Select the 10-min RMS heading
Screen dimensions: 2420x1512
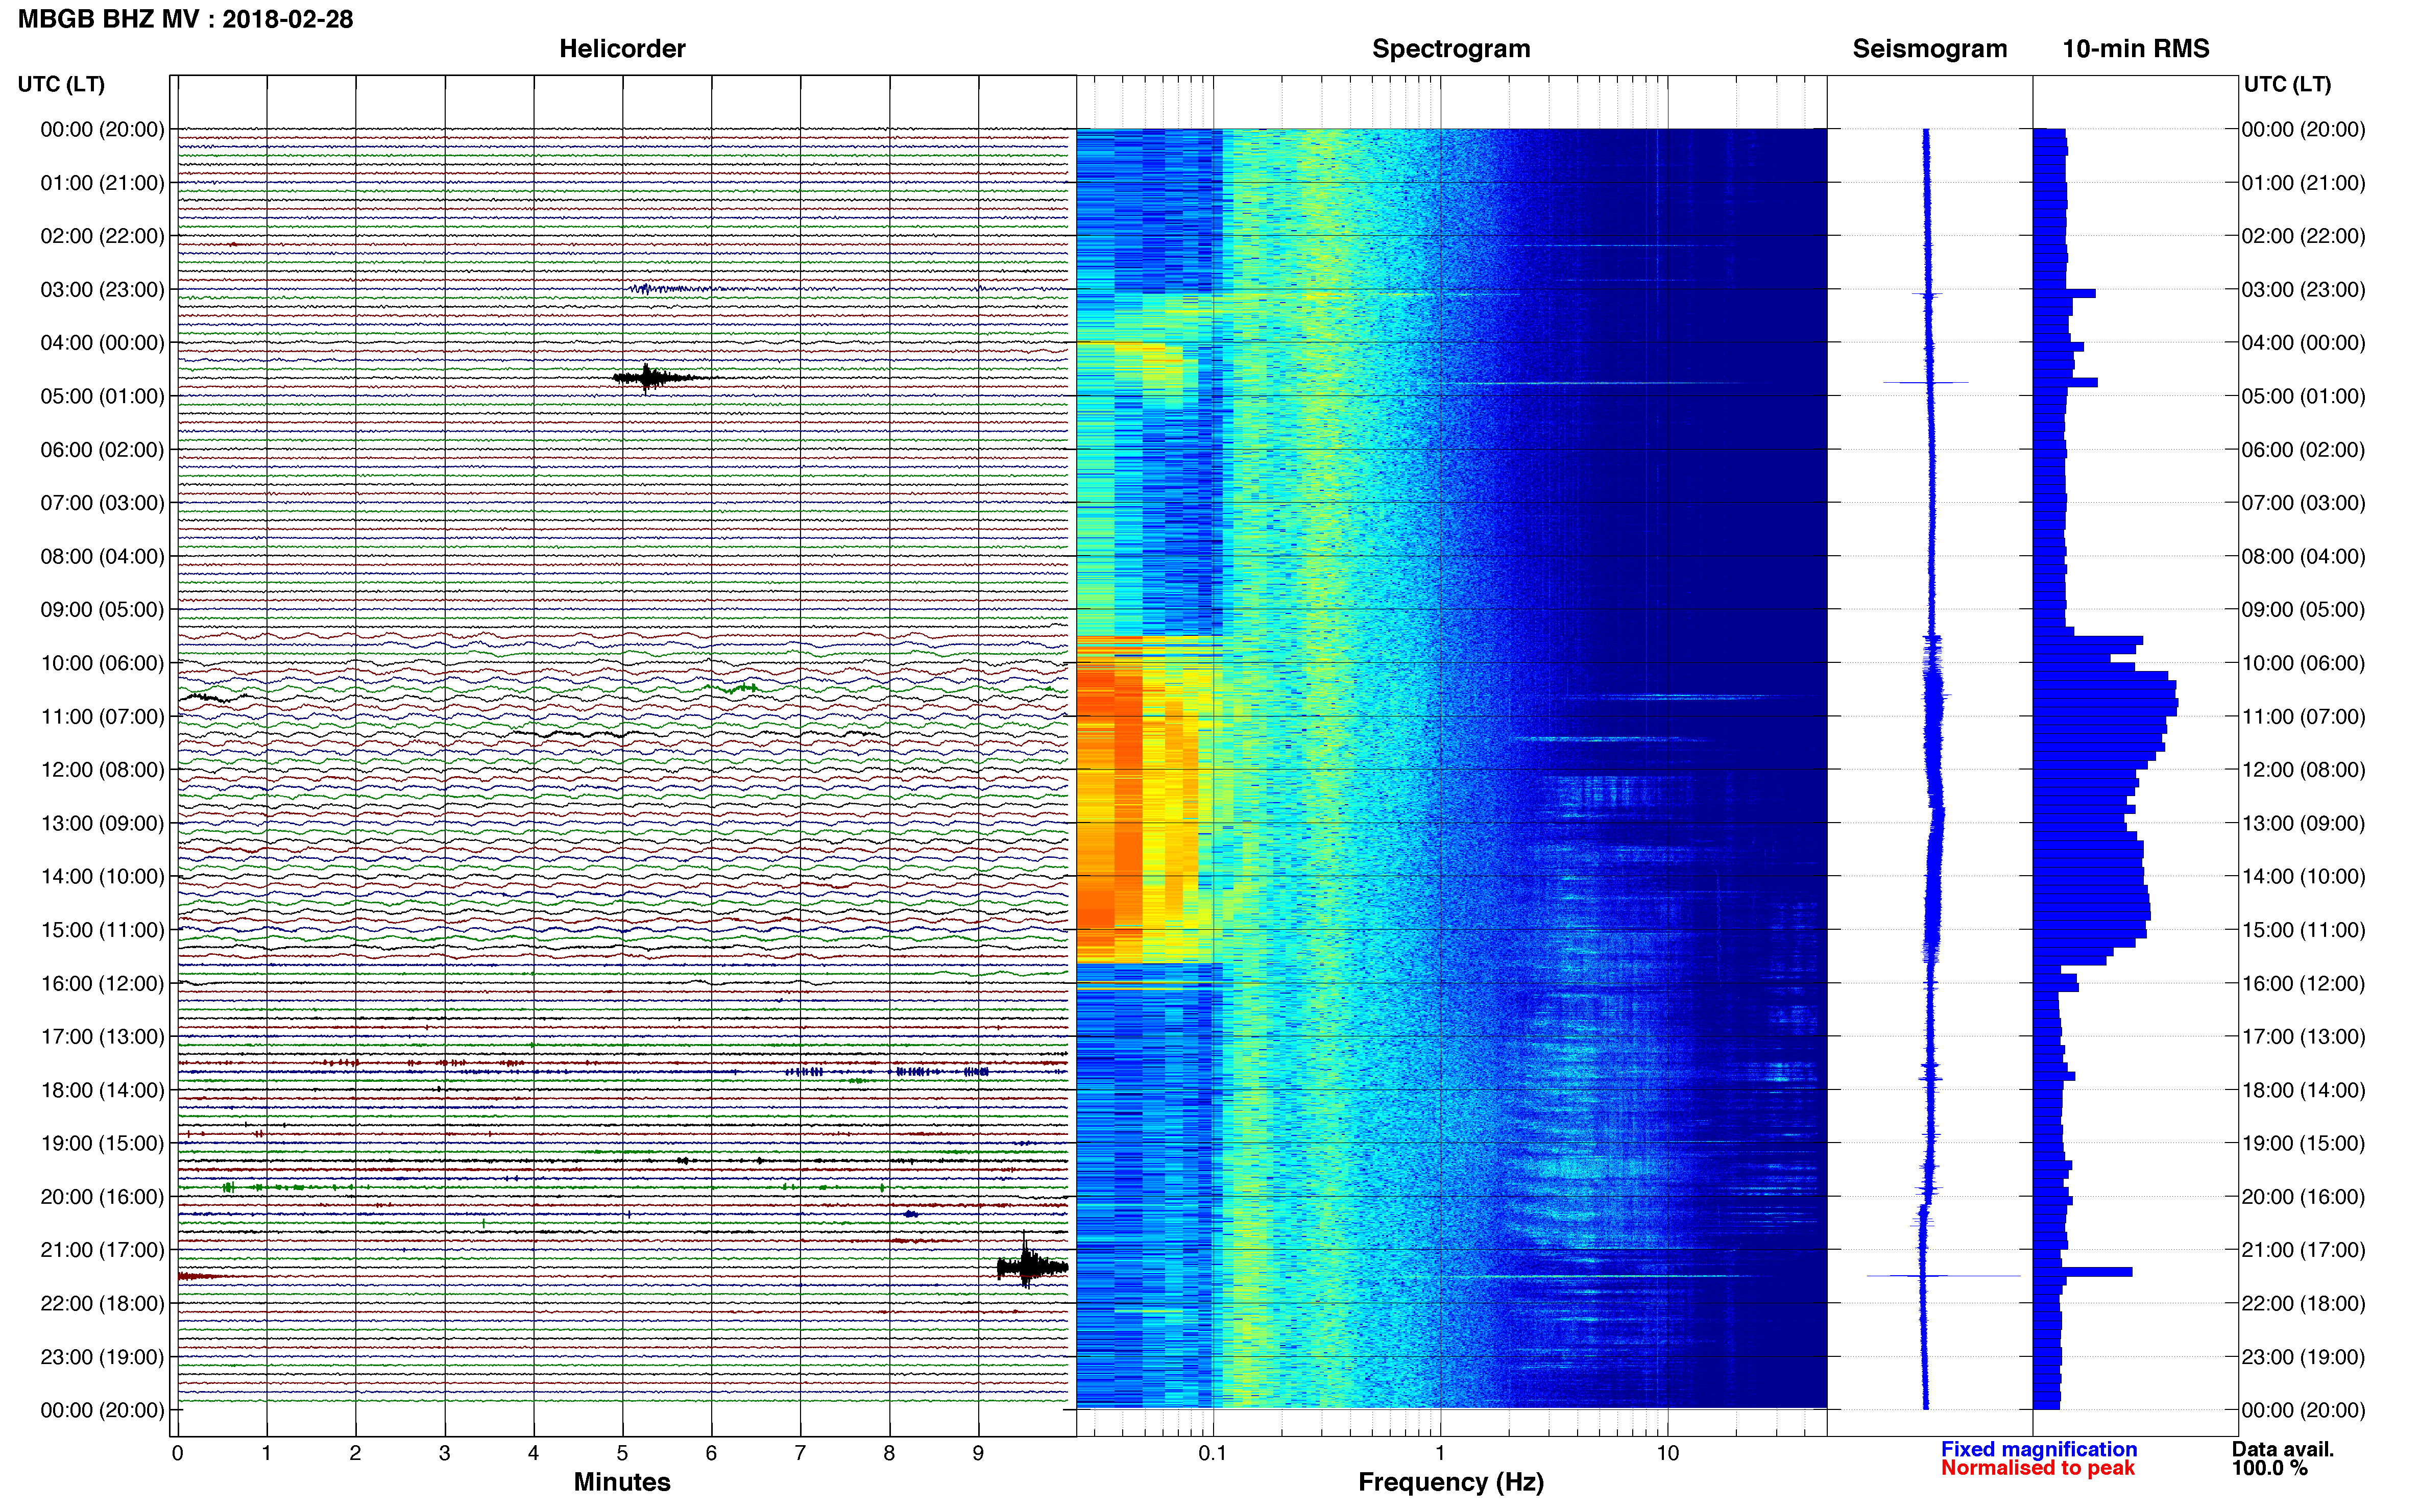[x=2135, y=49]
